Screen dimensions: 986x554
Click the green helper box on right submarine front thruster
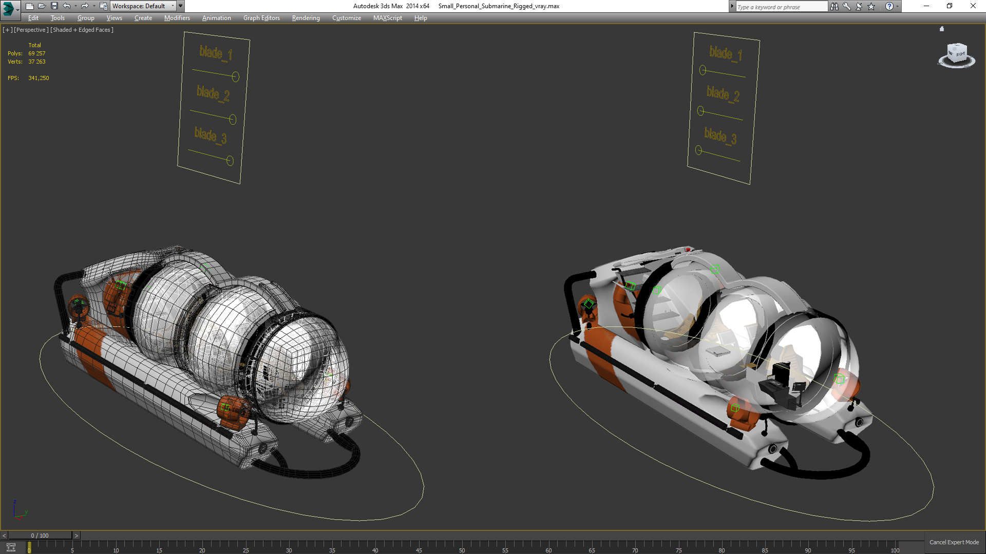click(735, 408)
